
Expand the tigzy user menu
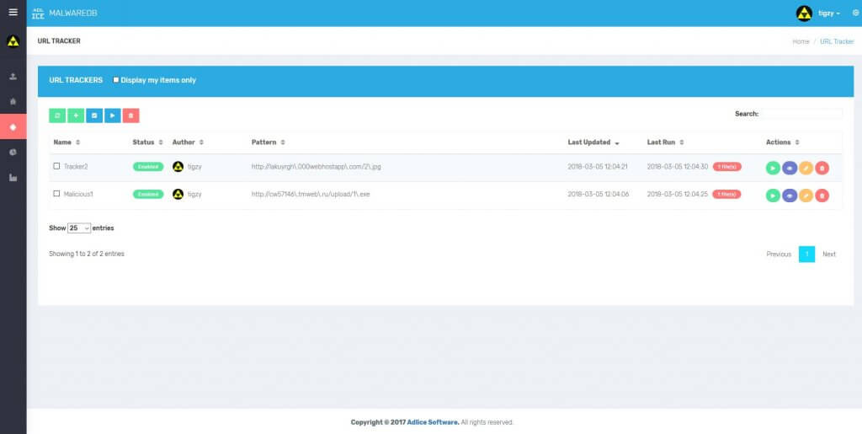[x=828, y=13]
